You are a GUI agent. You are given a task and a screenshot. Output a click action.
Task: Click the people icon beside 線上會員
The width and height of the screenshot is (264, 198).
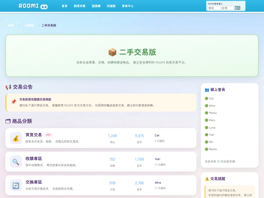pyautogui.click(x=207, y=90)
